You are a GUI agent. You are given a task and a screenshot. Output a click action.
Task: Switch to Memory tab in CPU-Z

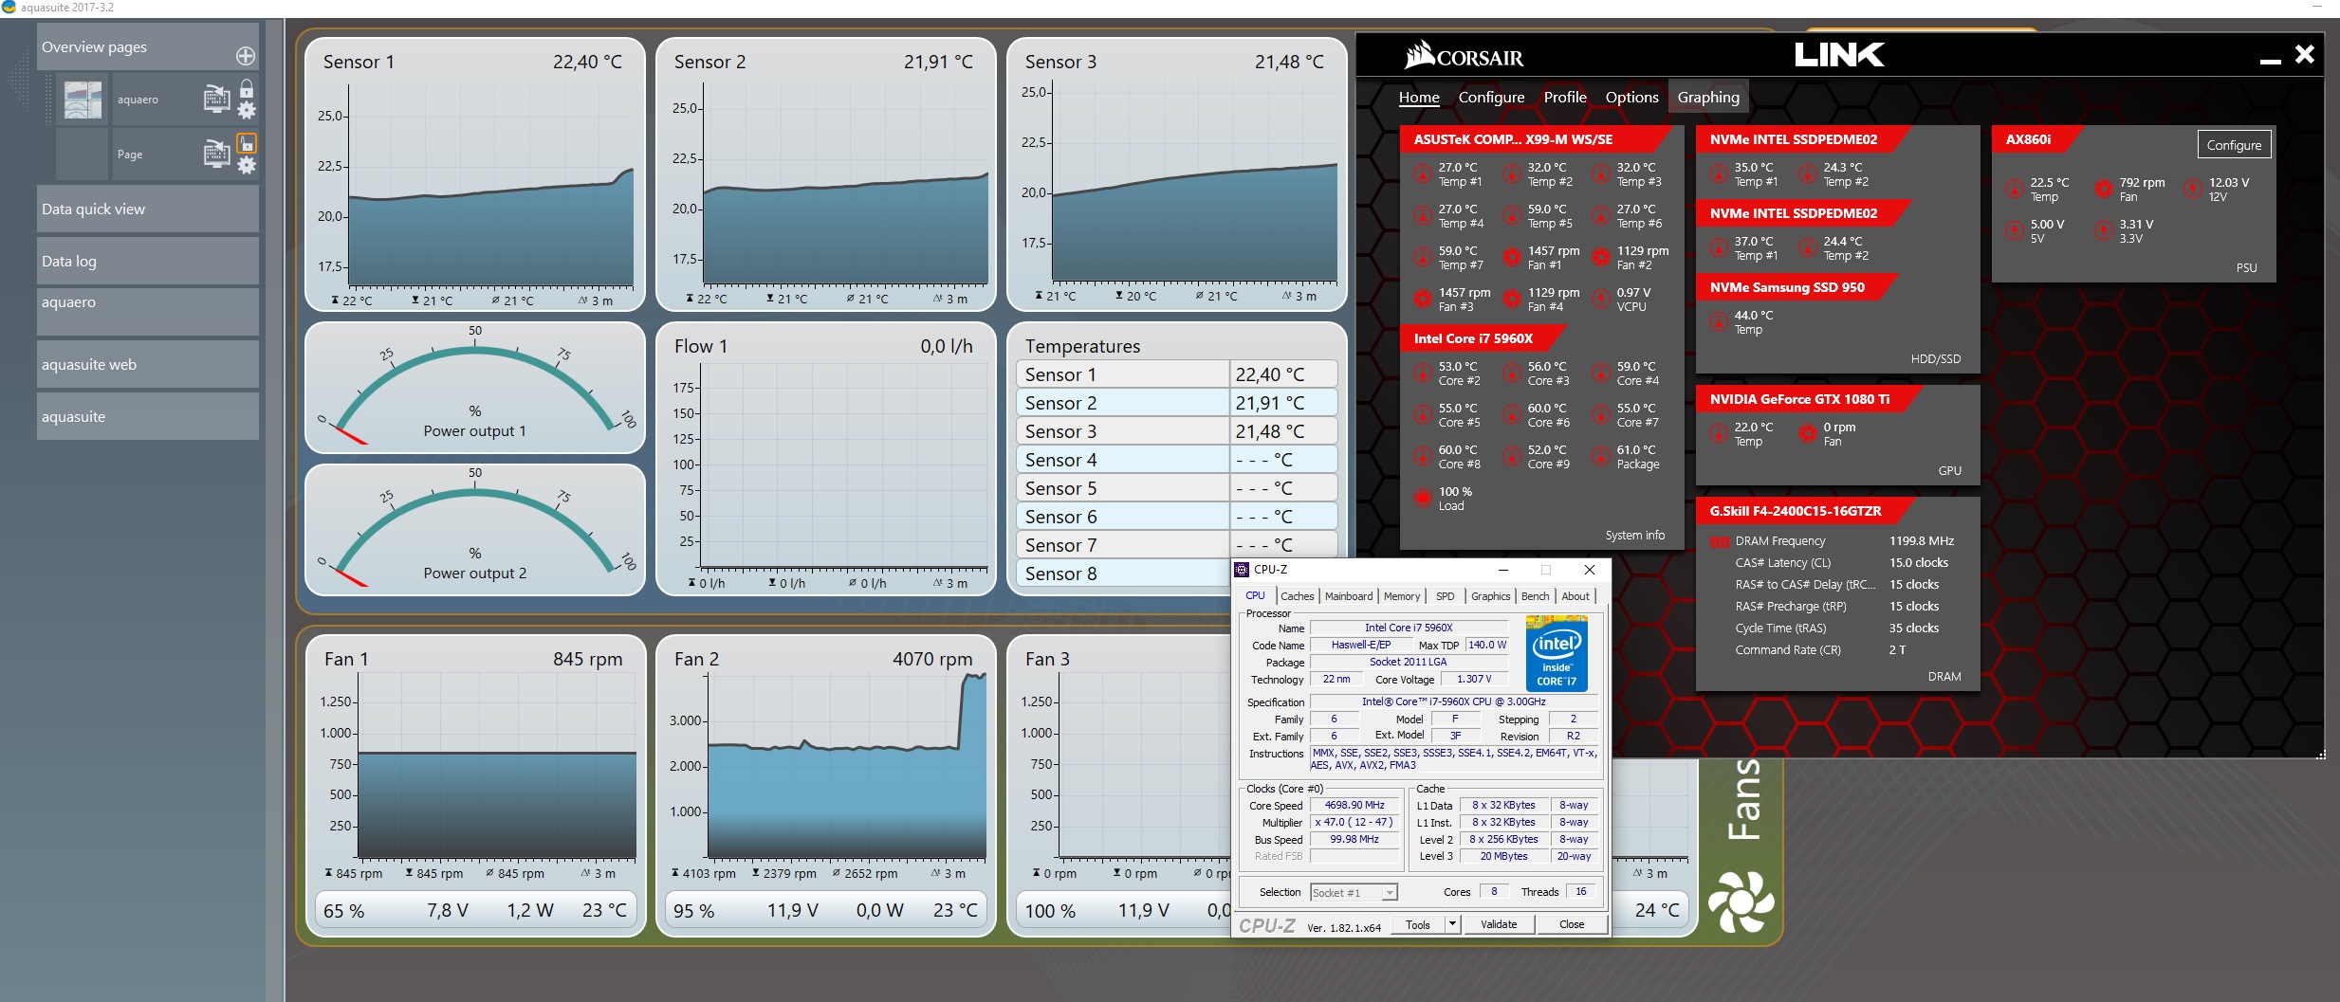pos(1402,596)
